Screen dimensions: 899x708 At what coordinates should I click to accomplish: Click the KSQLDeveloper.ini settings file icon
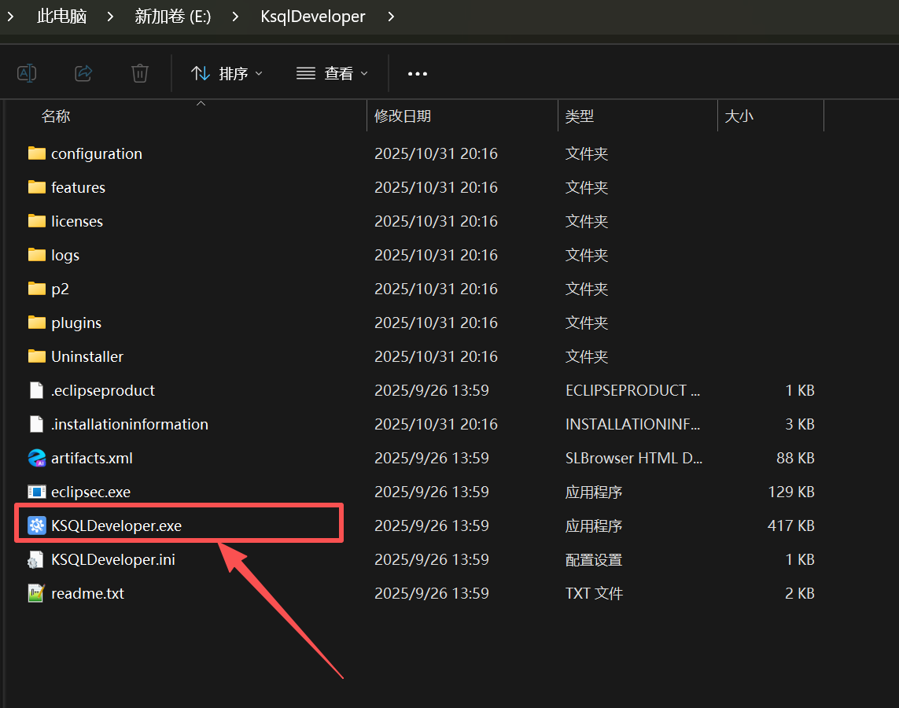pos(36,559)
